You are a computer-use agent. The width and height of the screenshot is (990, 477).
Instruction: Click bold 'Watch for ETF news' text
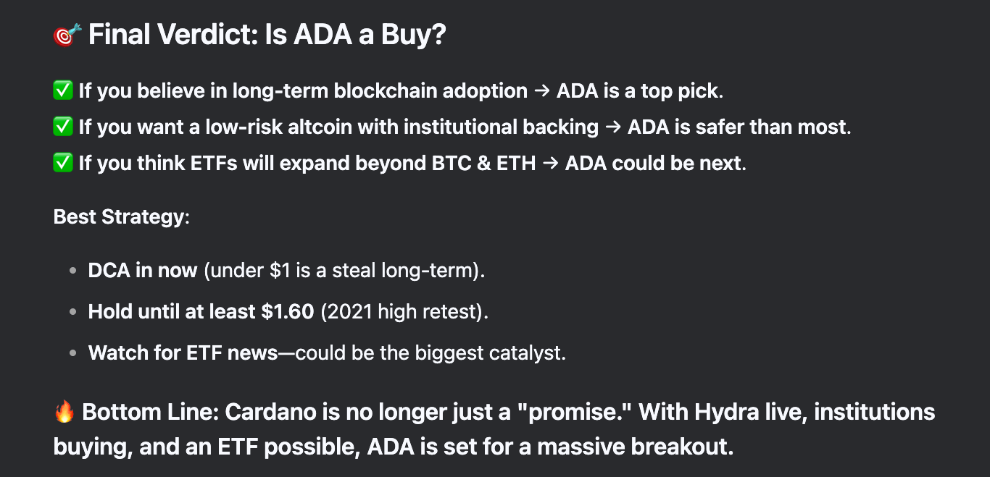183,353
